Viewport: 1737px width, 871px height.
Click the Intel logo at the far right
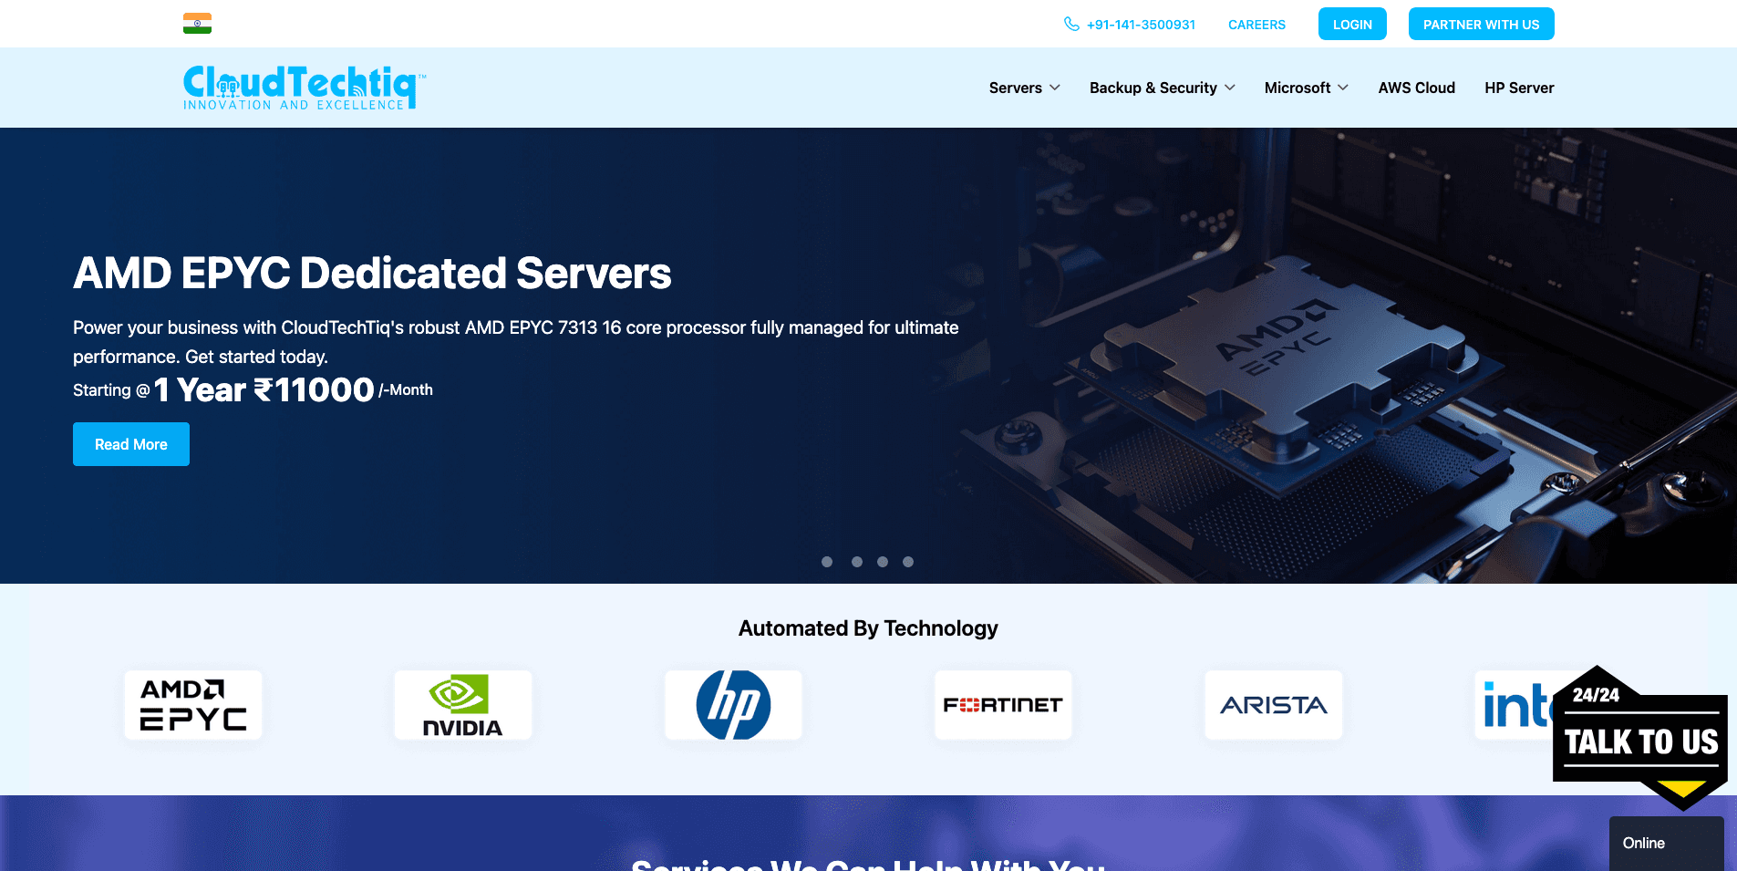coord(1514,704)
